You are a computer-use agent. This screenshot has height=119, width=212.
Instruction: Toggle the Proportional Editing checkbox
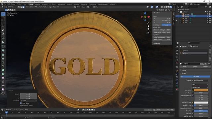[21, 106]
